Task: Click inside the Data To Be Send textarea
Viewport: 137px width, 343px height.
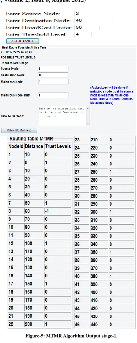Action: [x=62, y=116]
